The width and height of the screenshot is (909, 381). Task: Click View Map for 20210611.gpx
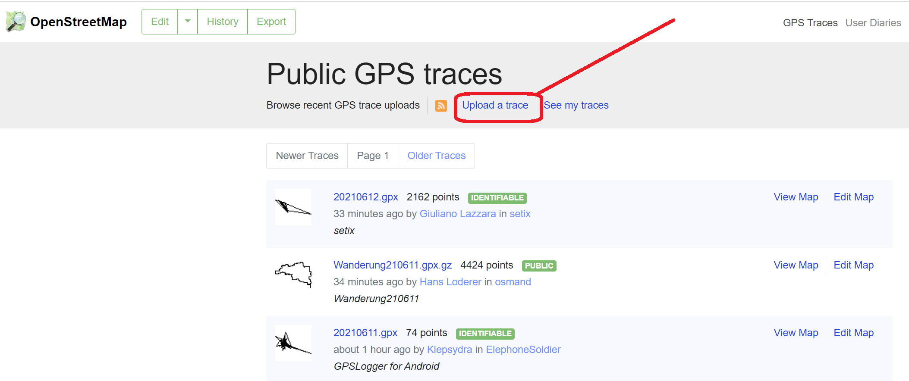796,333
